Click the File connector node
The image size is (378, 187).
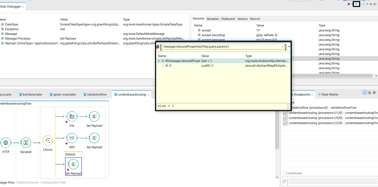point(72,117)
